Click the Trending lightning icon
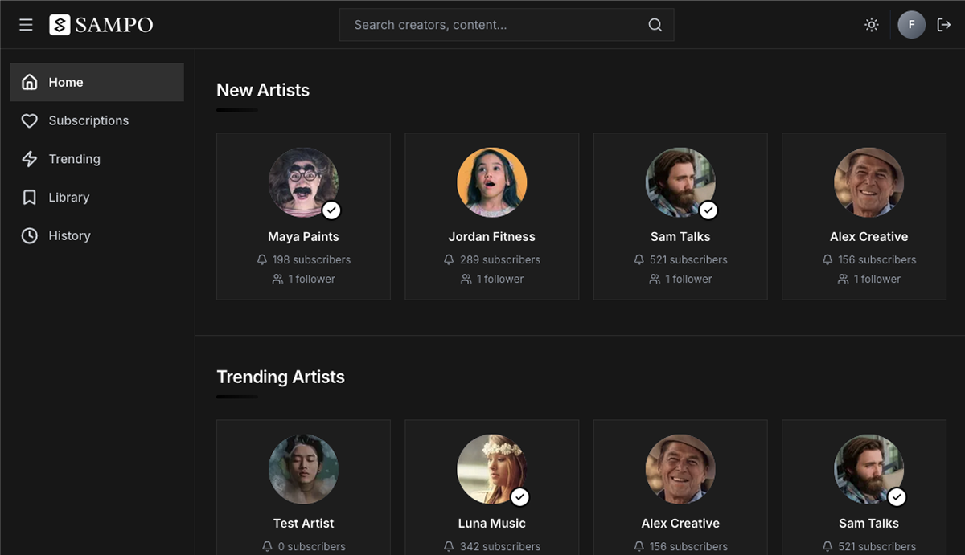This screenshot has width=965, height=555. tap(30, 159)
